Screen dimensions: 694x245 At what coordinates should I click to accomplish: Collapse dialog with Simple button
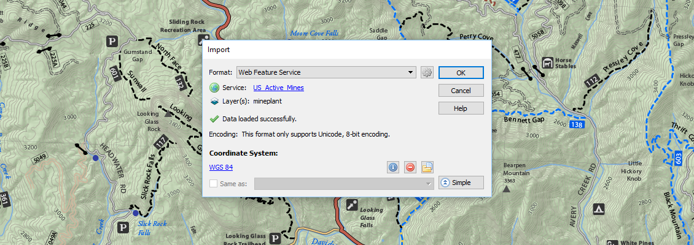pyautogui.click(x=461, y=183)
